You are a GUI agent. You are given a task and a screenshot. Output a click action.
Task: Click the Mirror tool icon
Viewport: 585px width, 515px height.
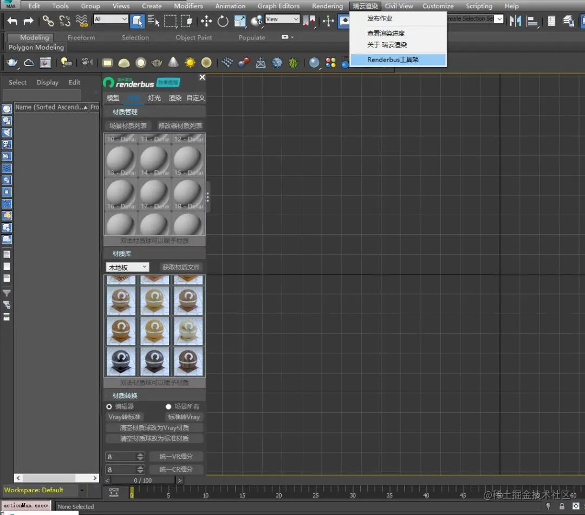click(x=516, y=21)
